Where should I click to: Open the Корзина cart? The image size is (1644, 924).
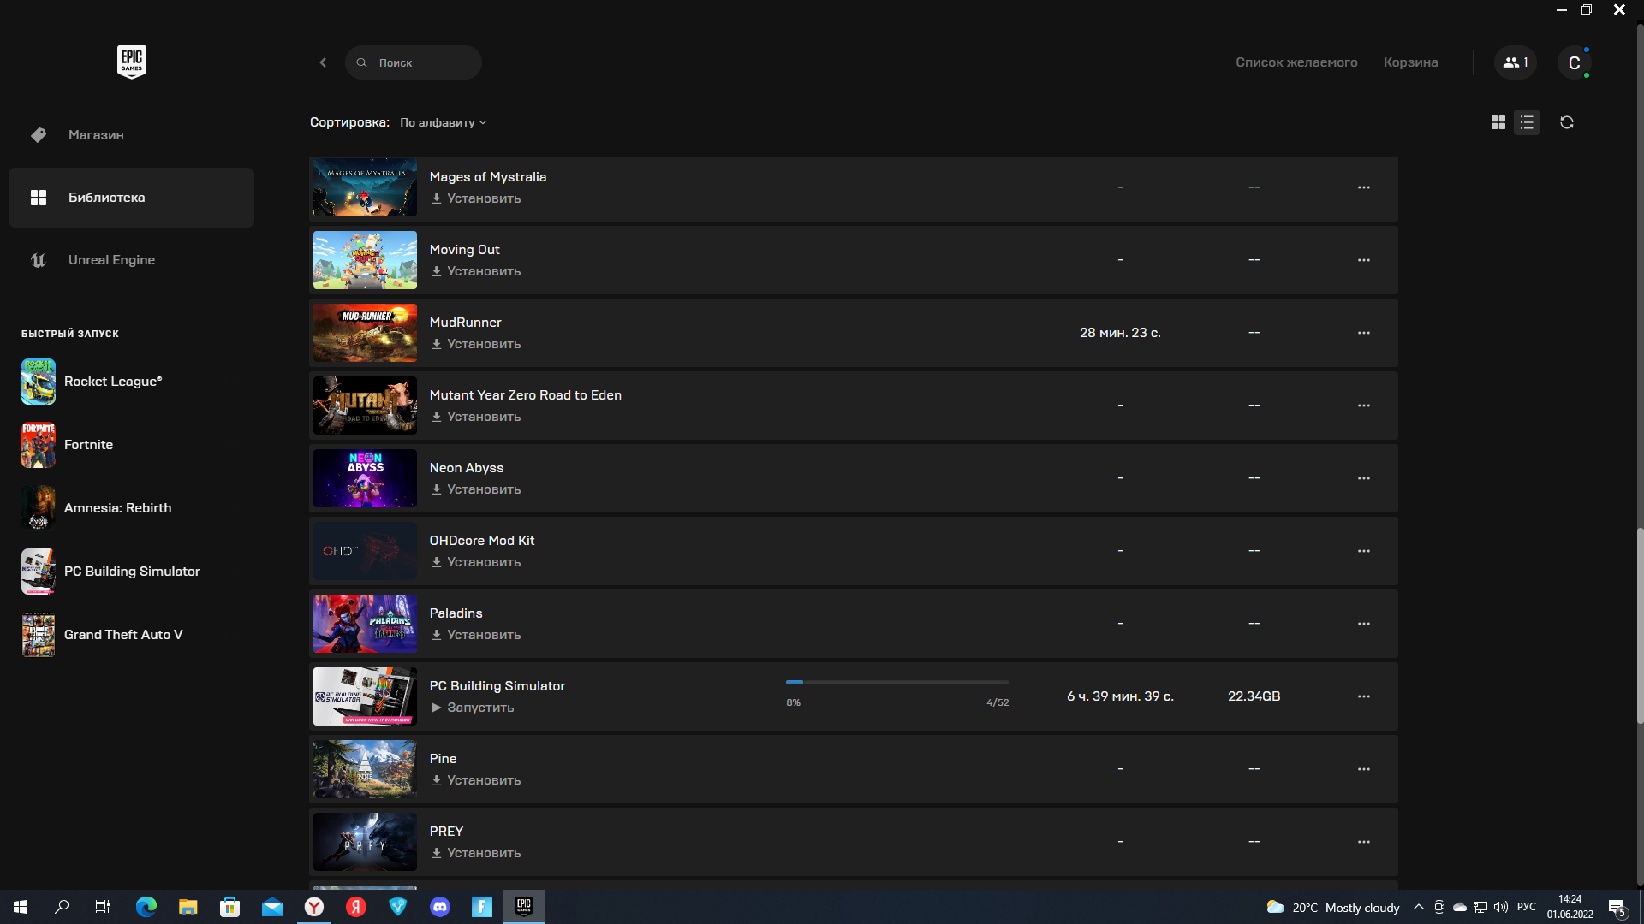point(1410,62)
